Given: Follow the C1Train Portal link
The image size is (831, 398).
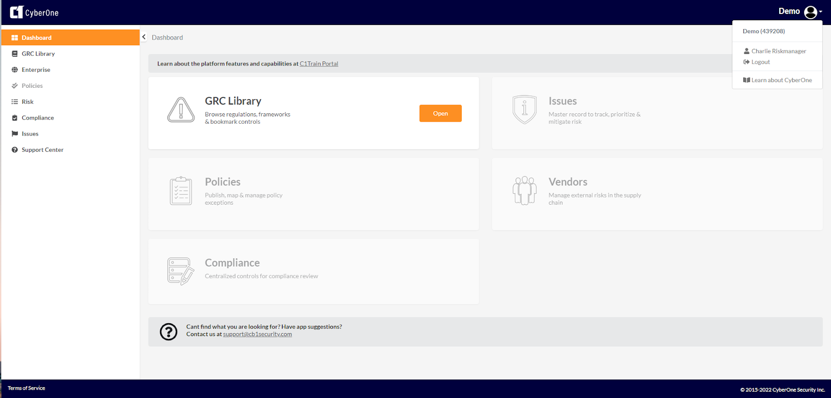Looking at the screenshot, I should pos(319,63).
